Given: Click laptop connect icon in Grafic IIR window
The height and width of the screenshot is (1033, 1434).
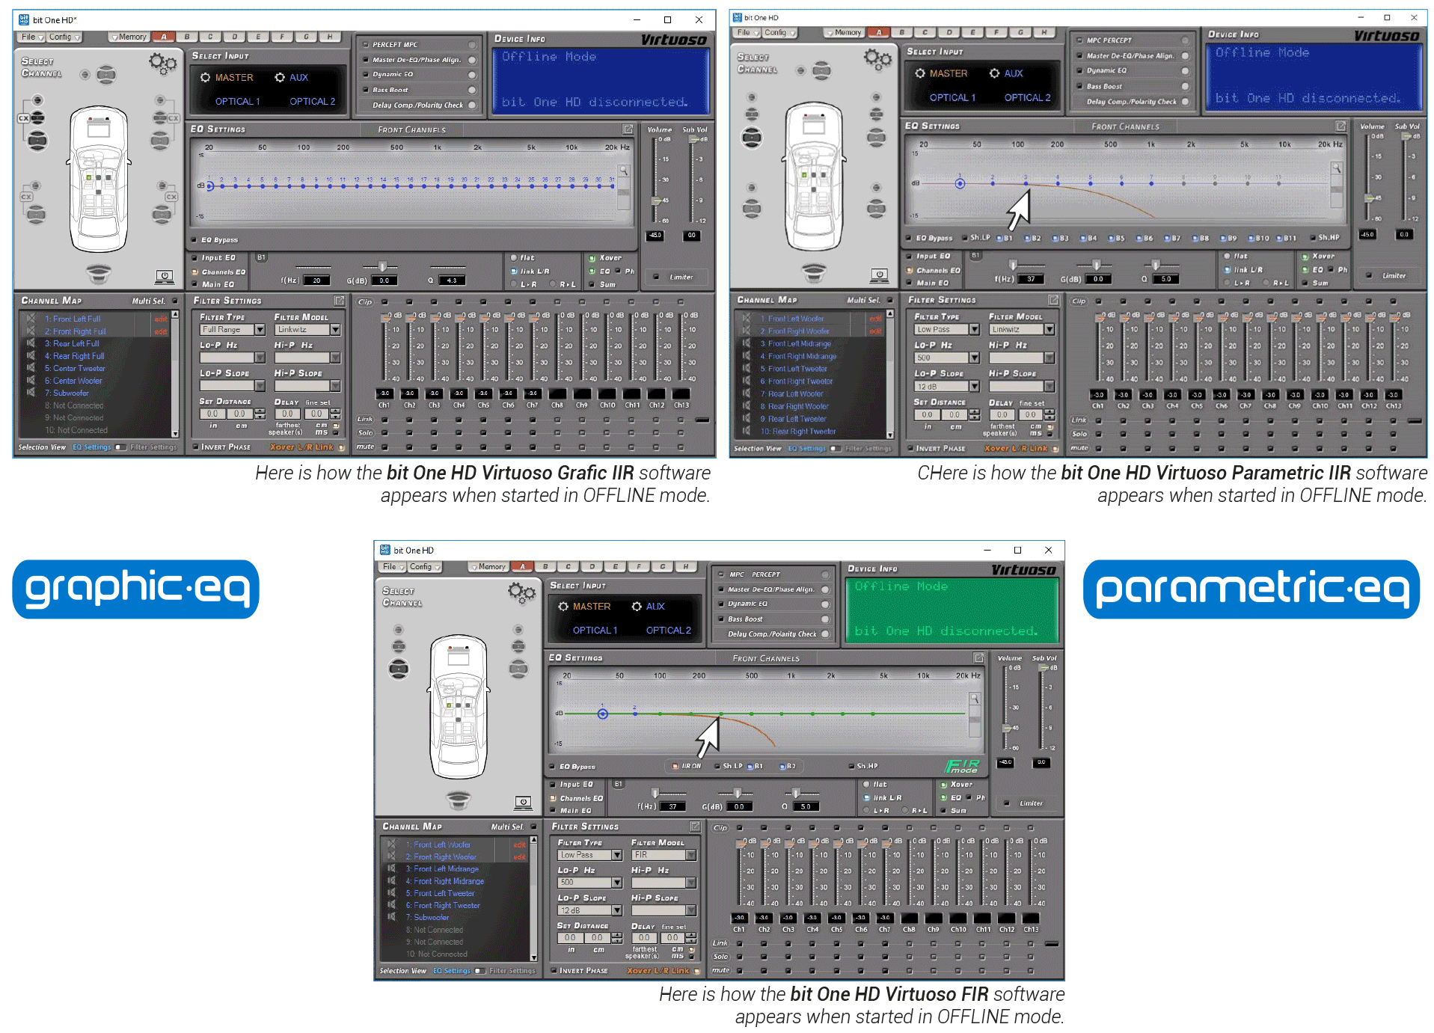Looking at the screenshot, I should pos(164,277).
